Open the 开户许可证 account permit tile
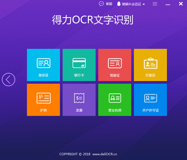Viewport: 187px width, 160px height. [151, 100]
